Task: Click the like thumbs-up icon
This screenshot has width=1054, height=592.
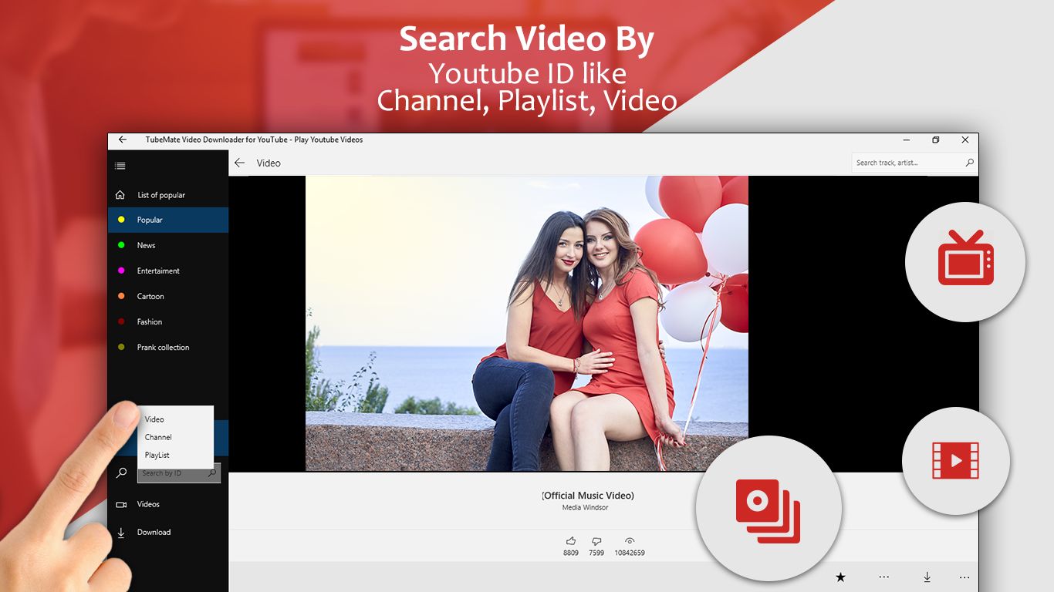Action: (571, 541)
